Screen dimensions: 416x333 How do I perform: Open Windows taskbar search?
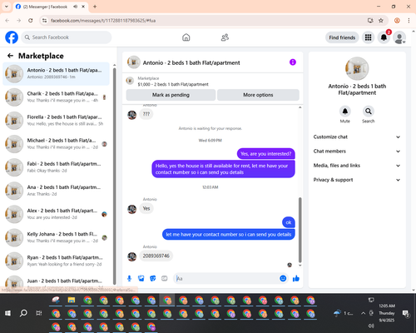point(23,313)
